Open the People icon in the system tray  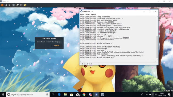142,94
